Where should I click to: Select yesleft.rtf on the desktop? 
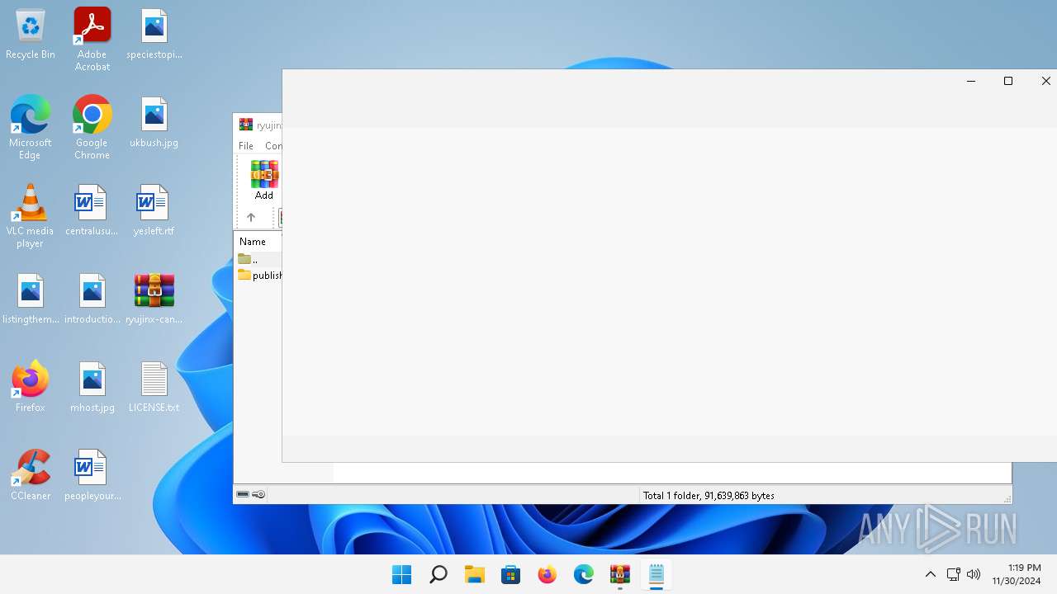tap(154, 212)
